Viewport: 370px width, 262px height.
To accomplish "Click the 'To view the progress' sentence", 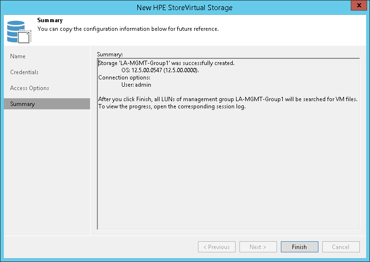I will tap(172, 106).
